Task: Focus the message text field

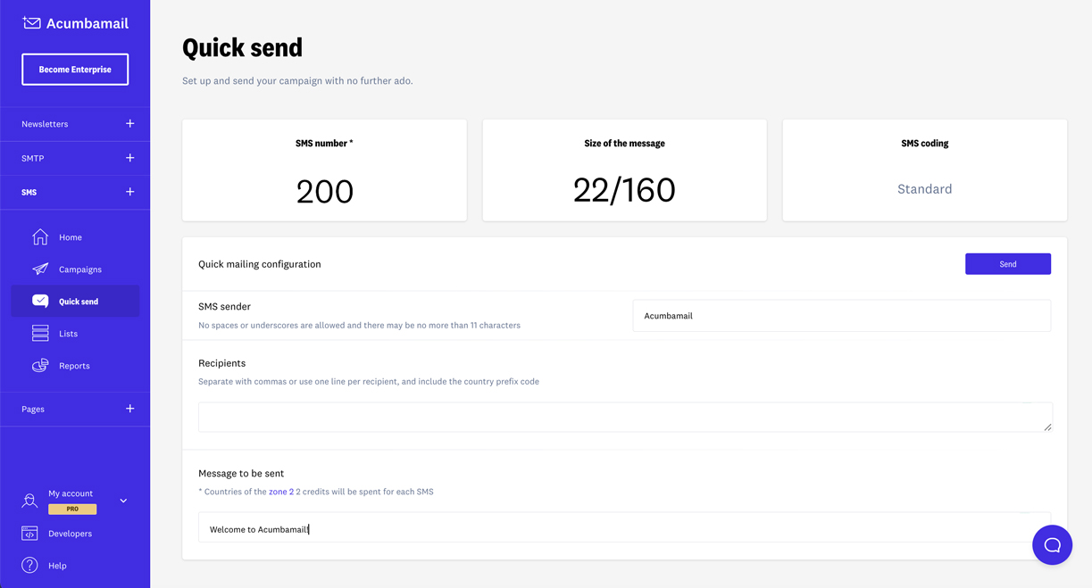Action: tap(625, 528)
